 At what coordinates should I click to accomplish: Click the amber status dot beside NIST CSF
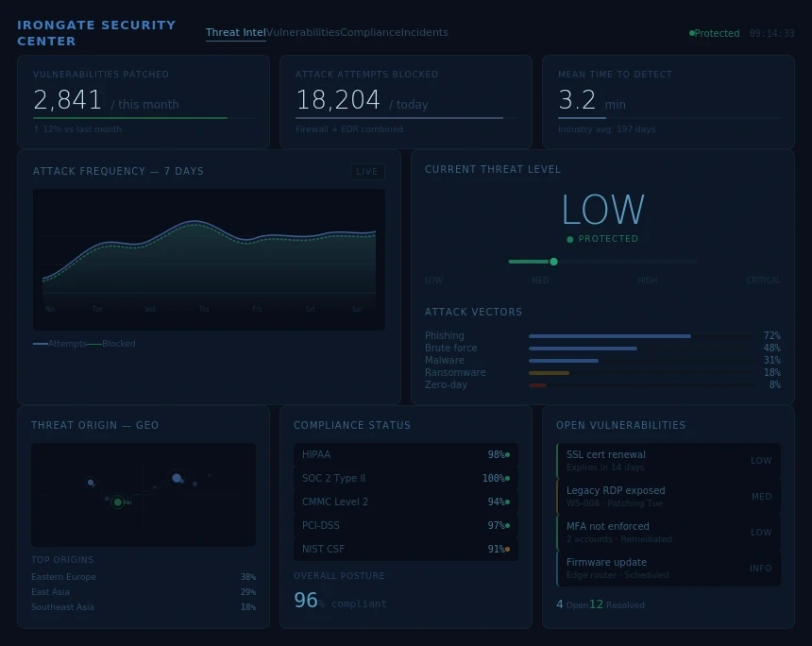[506, 549]
